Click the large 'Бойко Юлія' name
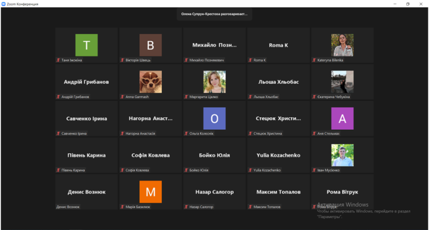429x230 pixels. [214, 155]
